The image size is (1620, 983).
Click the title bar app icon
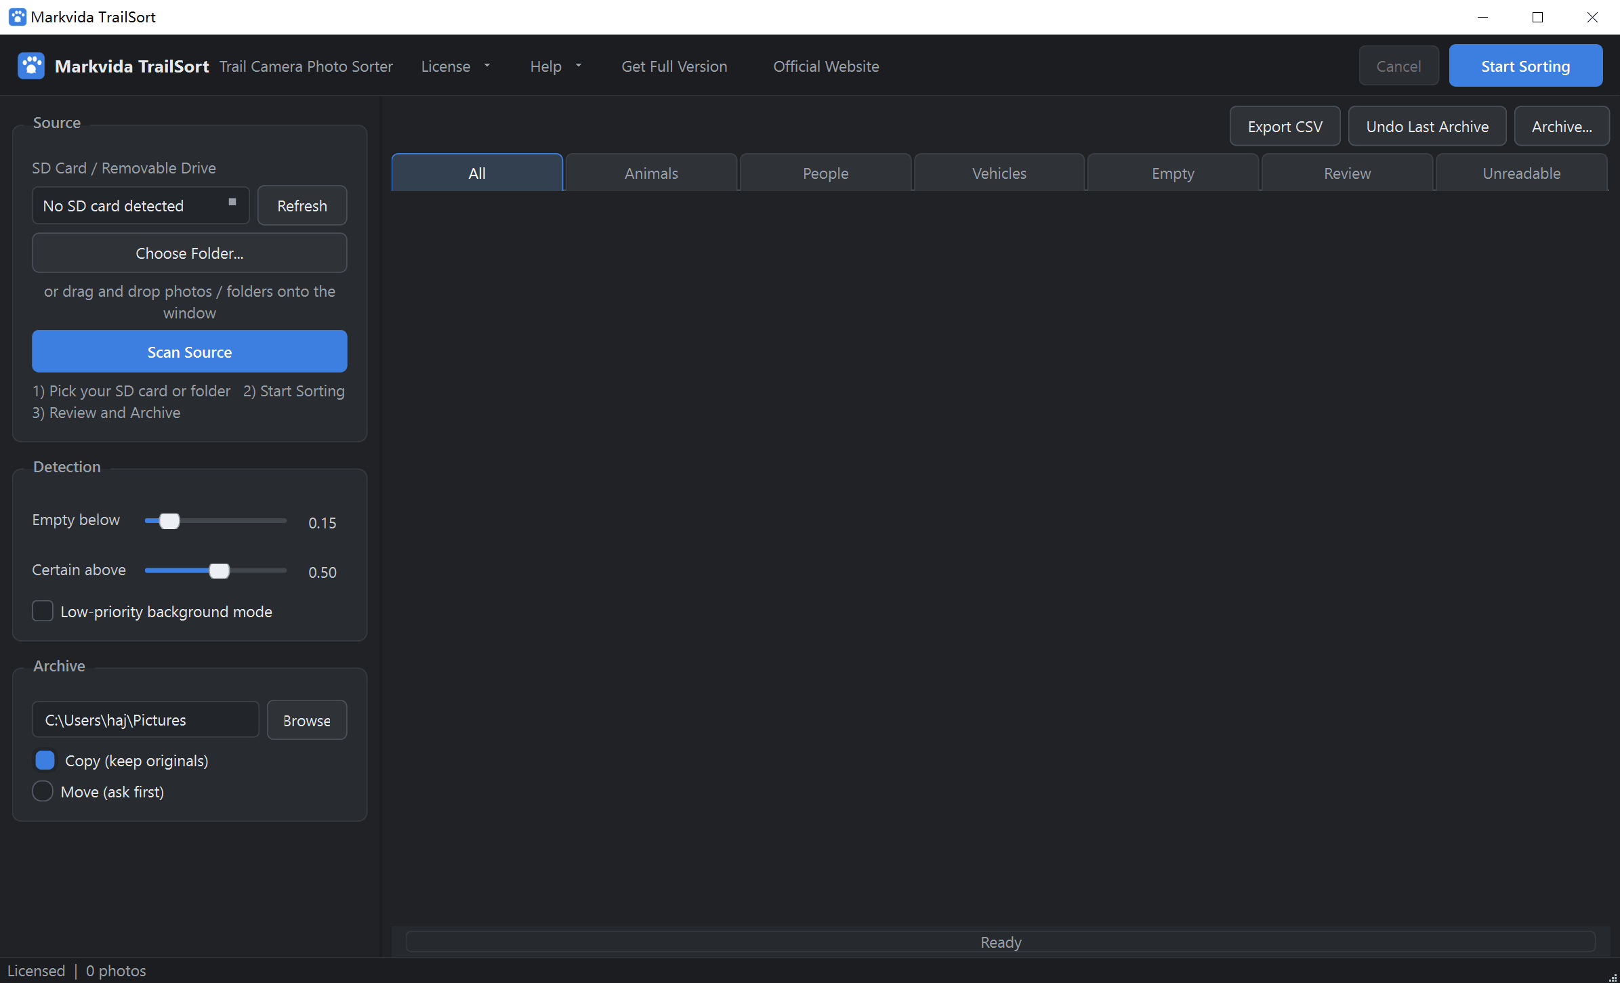pyautogui.click(x=18, y=17)
